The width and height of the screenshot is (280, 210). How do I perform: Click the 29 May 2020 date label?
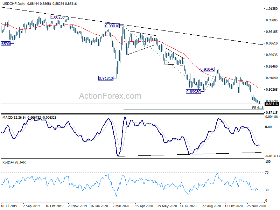167,206
